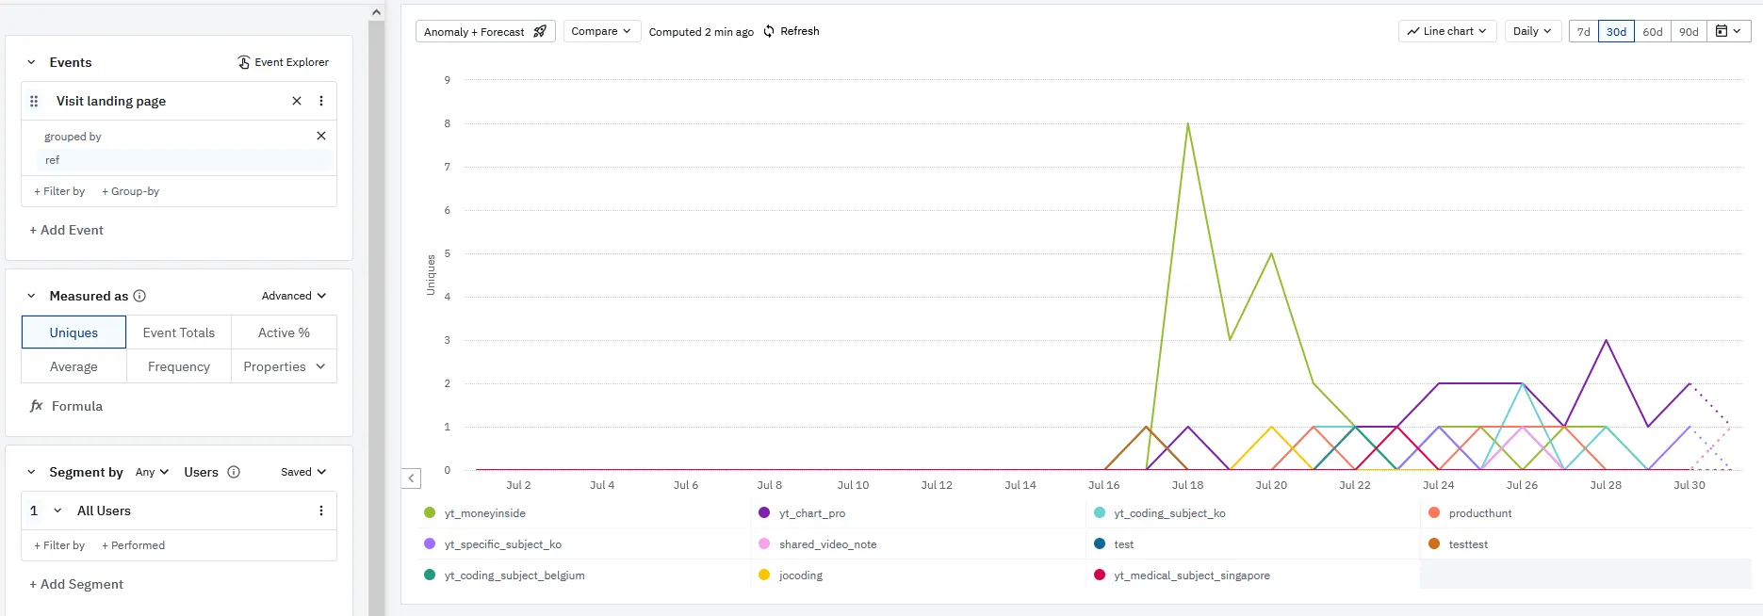Open the calendar date picker

(x=1728, y=31)
